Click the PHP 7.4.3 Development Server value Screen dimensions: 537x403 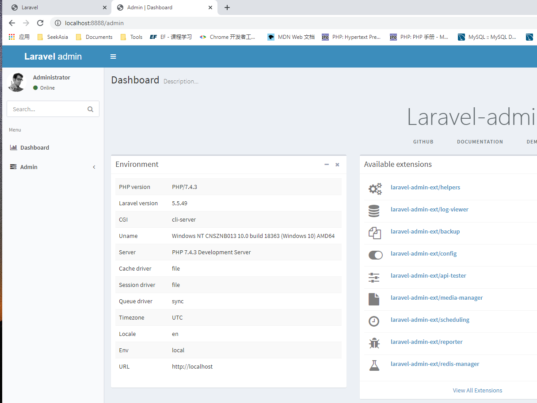(211, 252)
